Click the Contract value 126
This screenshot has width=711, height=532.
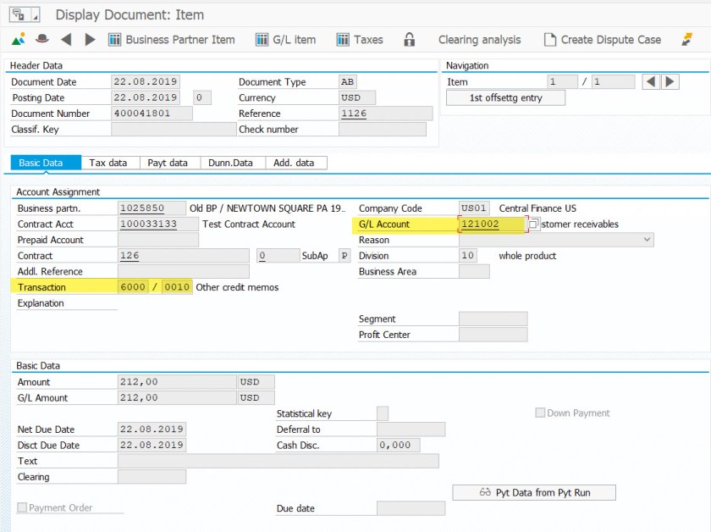click(x=183, y=256)
